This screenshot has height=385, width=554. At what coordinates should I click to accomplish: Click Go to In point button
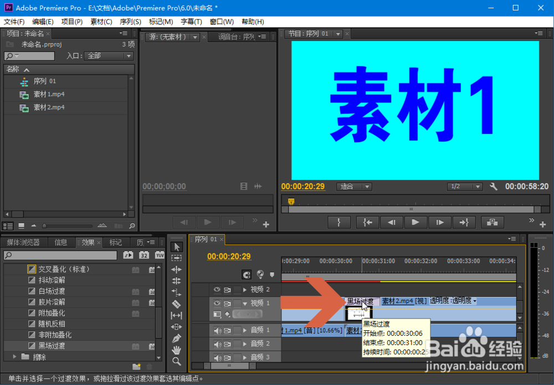pos(367,222)
